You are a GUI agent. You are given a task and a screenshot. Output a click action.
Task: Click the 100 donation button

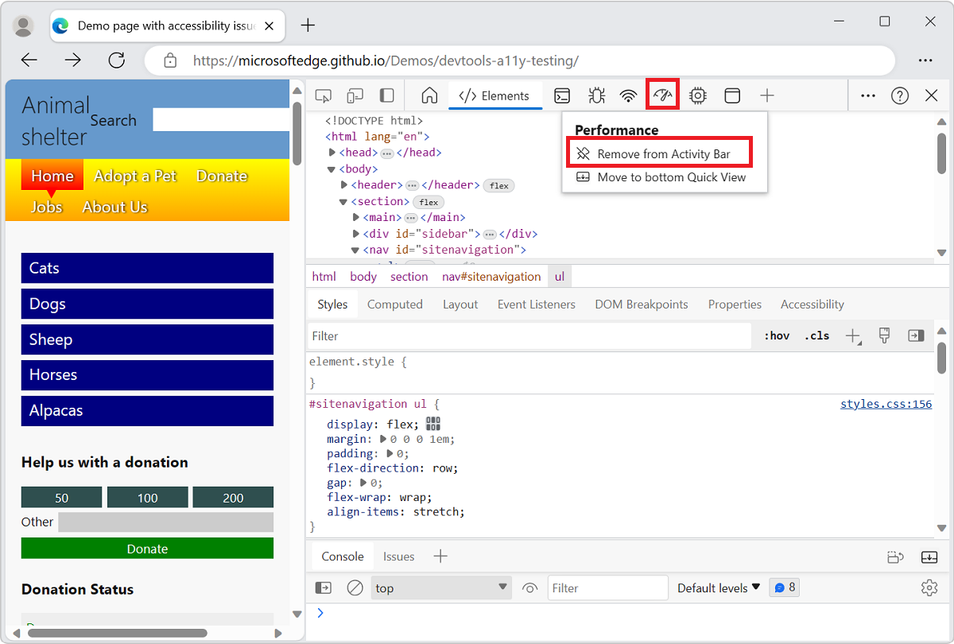(x=147, y=497)
